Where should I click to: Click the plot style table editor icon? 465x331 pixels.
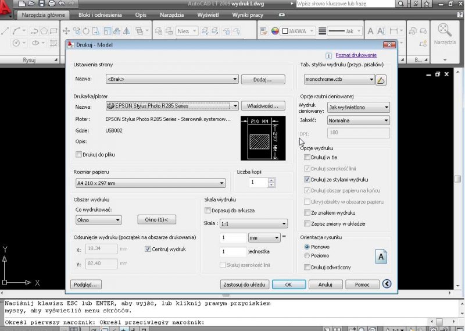click(381, 80)
